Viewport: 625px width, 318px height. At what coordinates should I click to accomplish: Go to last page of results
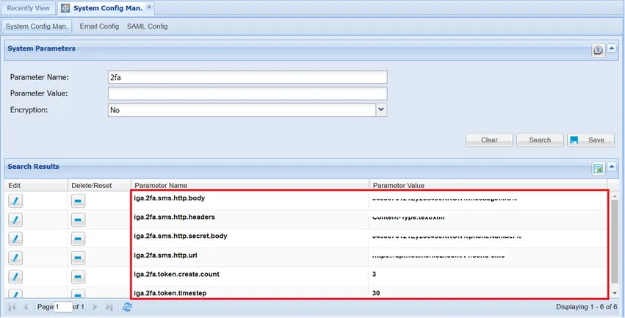coord(109,307)
